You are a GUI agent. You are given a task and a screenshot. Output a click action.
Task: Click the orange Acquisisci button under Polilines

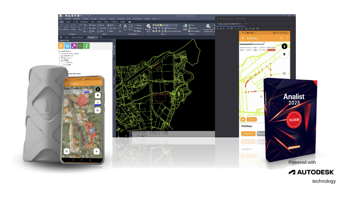point(248,133)
